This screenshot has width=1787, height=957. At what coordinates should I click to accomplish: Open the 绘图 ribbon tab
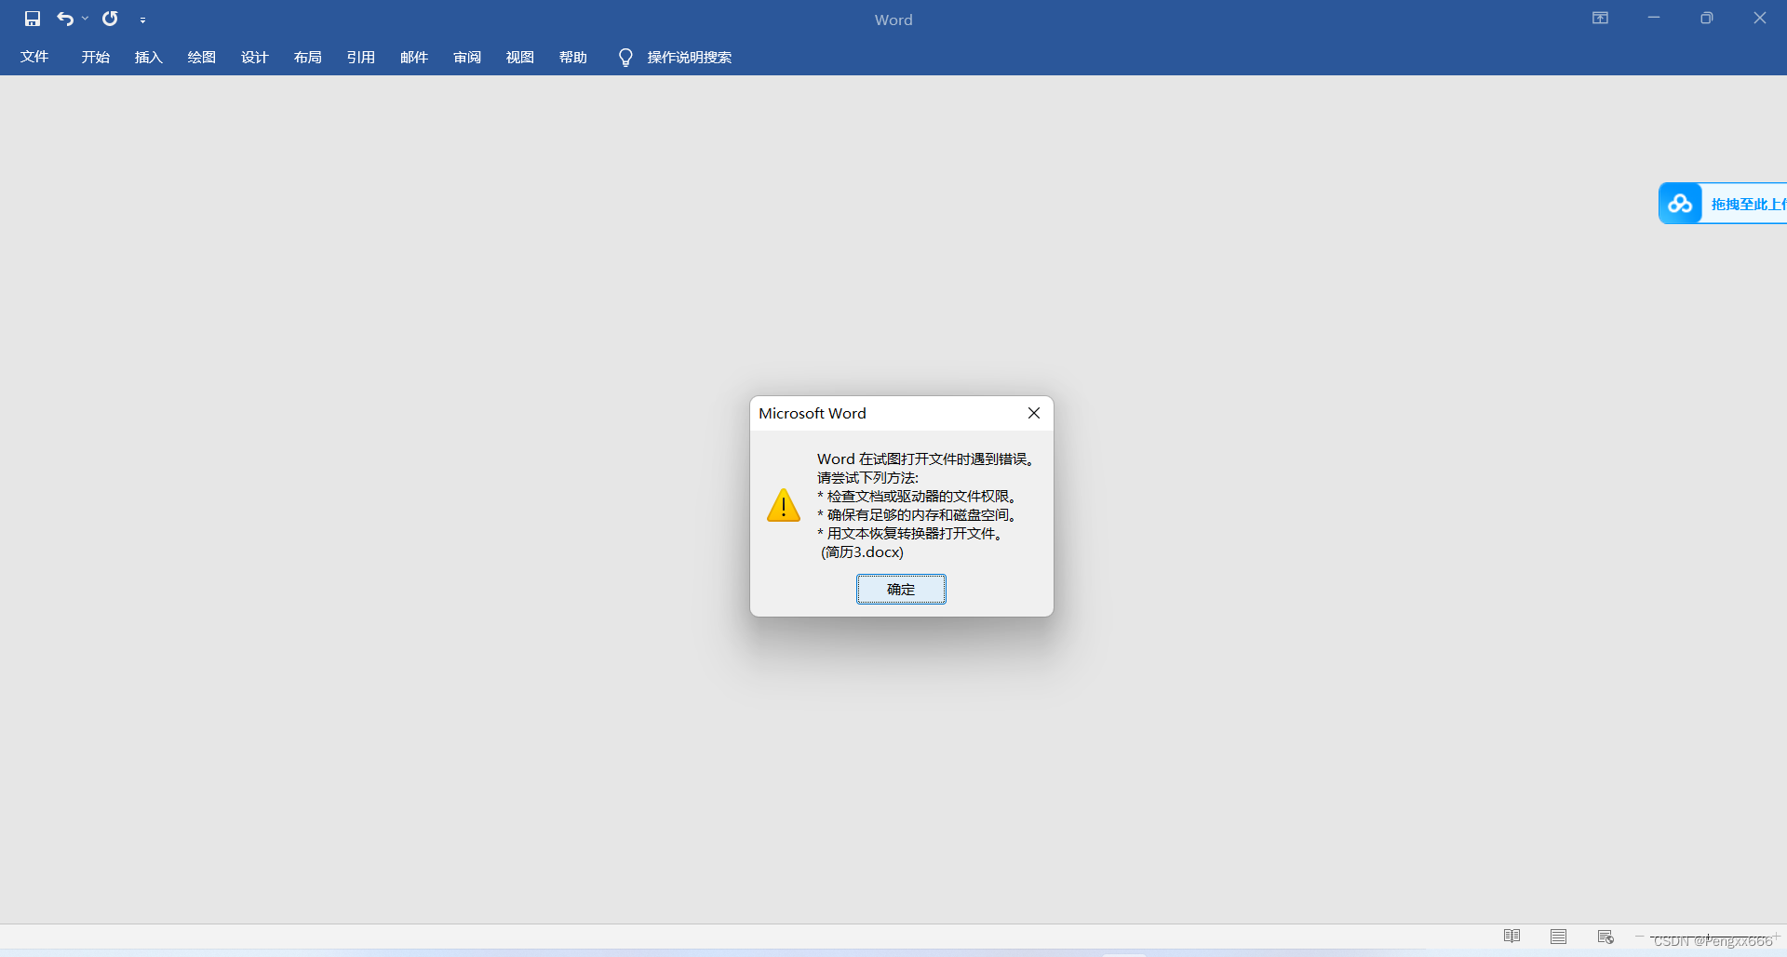202,57
